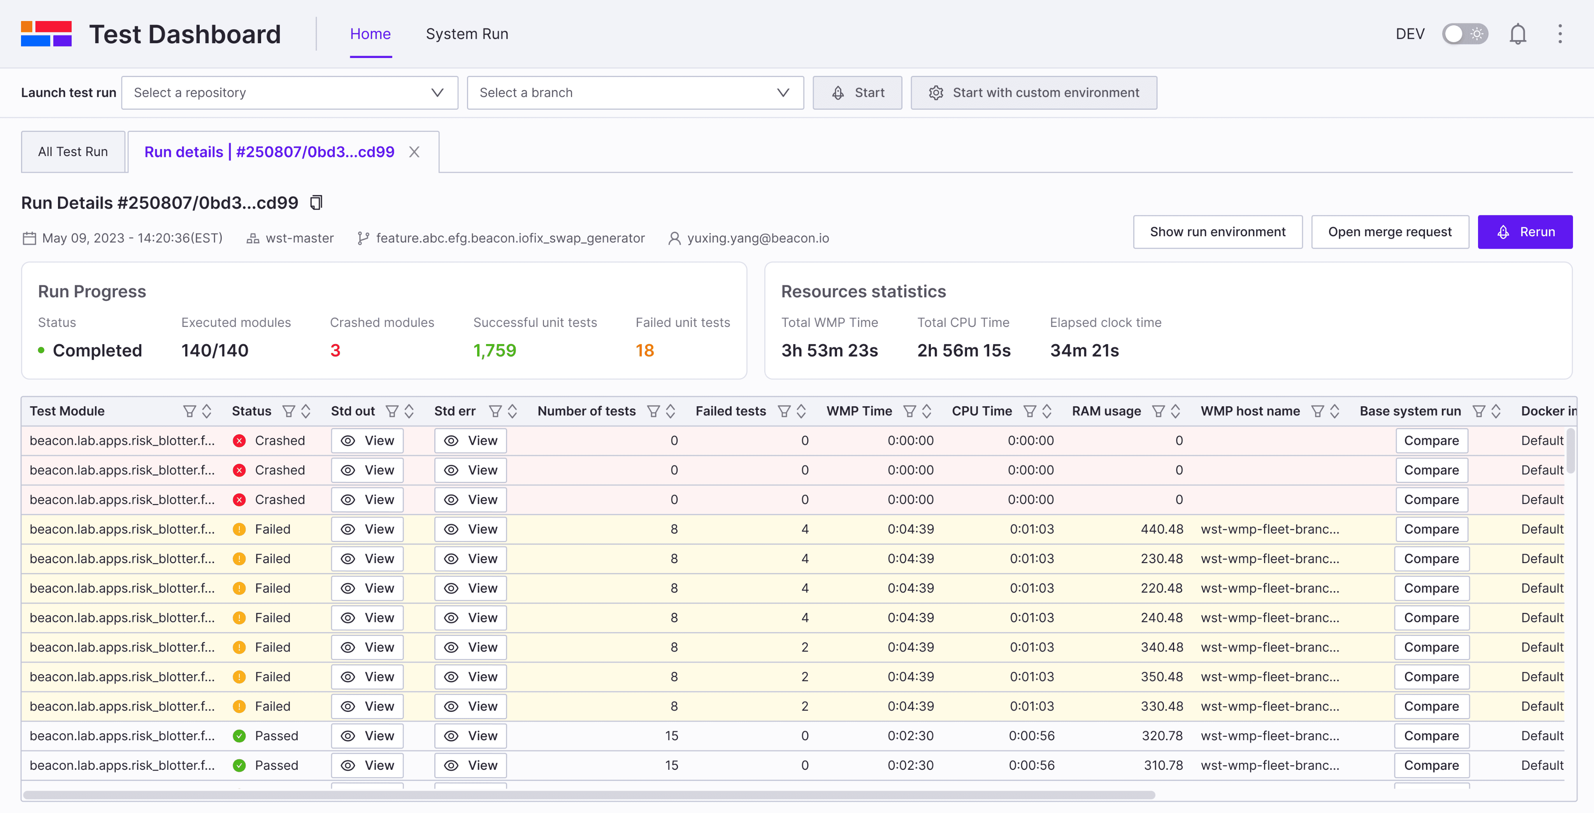The image size is (1594, 813).
Task: View Std err for first Passed module
Action: click(x=470, y=736)
